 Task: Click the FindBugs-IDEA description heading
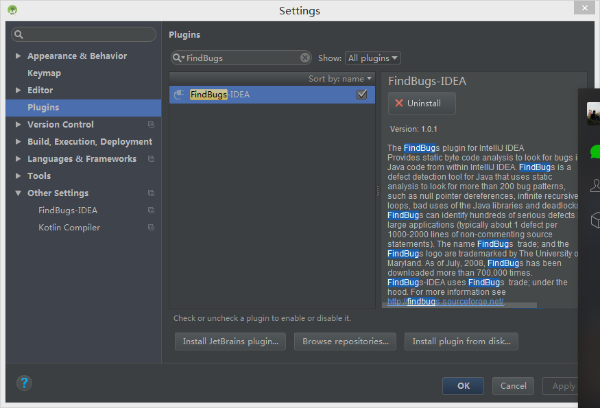[x=427, y=81]
